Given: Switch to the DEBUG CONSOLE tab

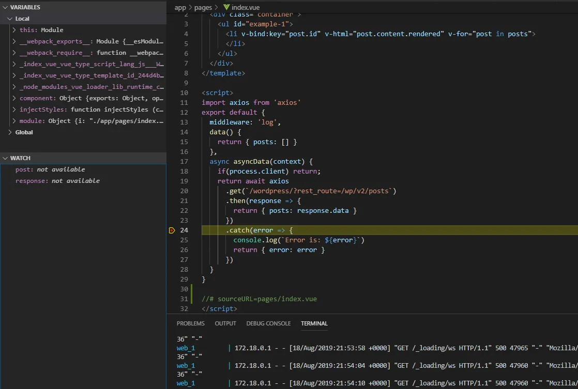Looking at the screenshot, I should (268, 323).
